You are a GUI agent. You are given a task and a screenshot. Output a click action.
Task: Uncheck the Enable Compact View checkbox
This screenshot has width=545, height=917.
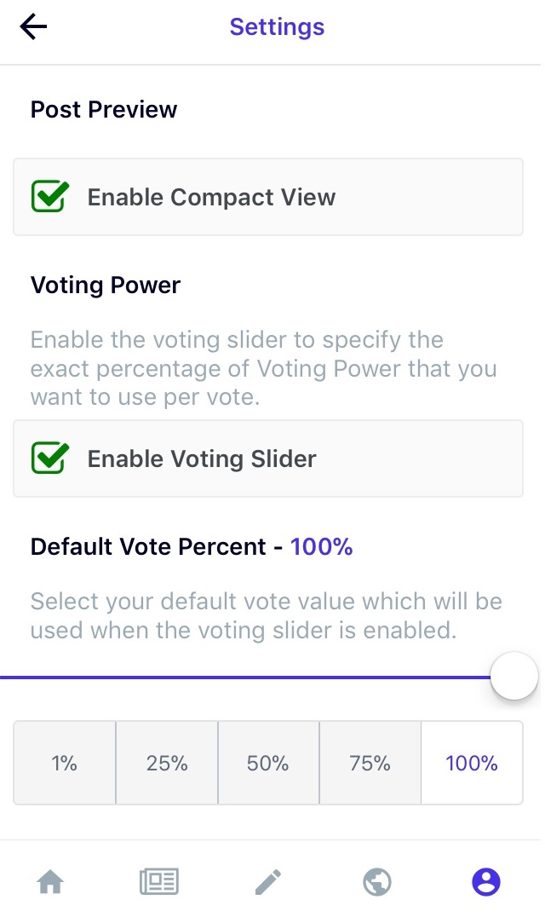coord(49,197)
